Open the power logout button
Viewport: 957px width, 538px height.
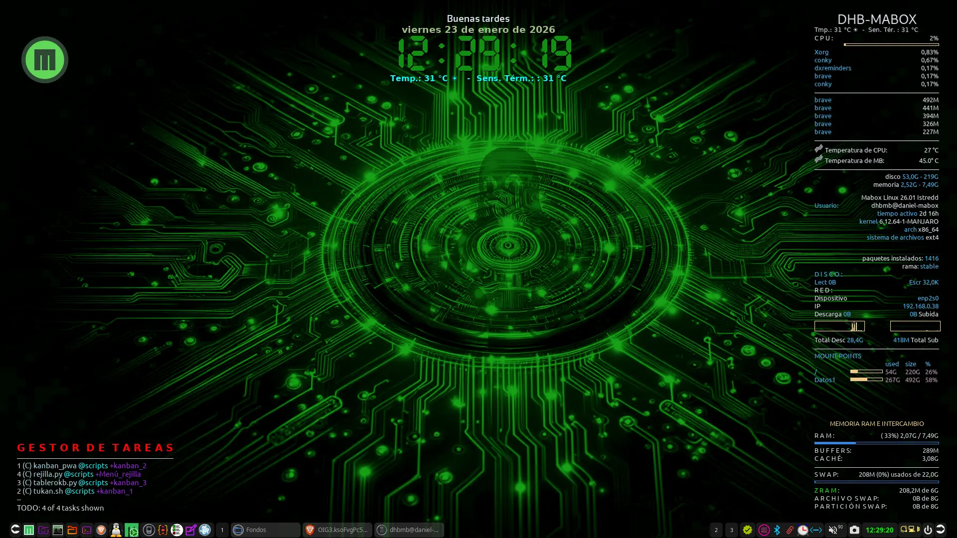pyautogui.click(x=928, y=530)
